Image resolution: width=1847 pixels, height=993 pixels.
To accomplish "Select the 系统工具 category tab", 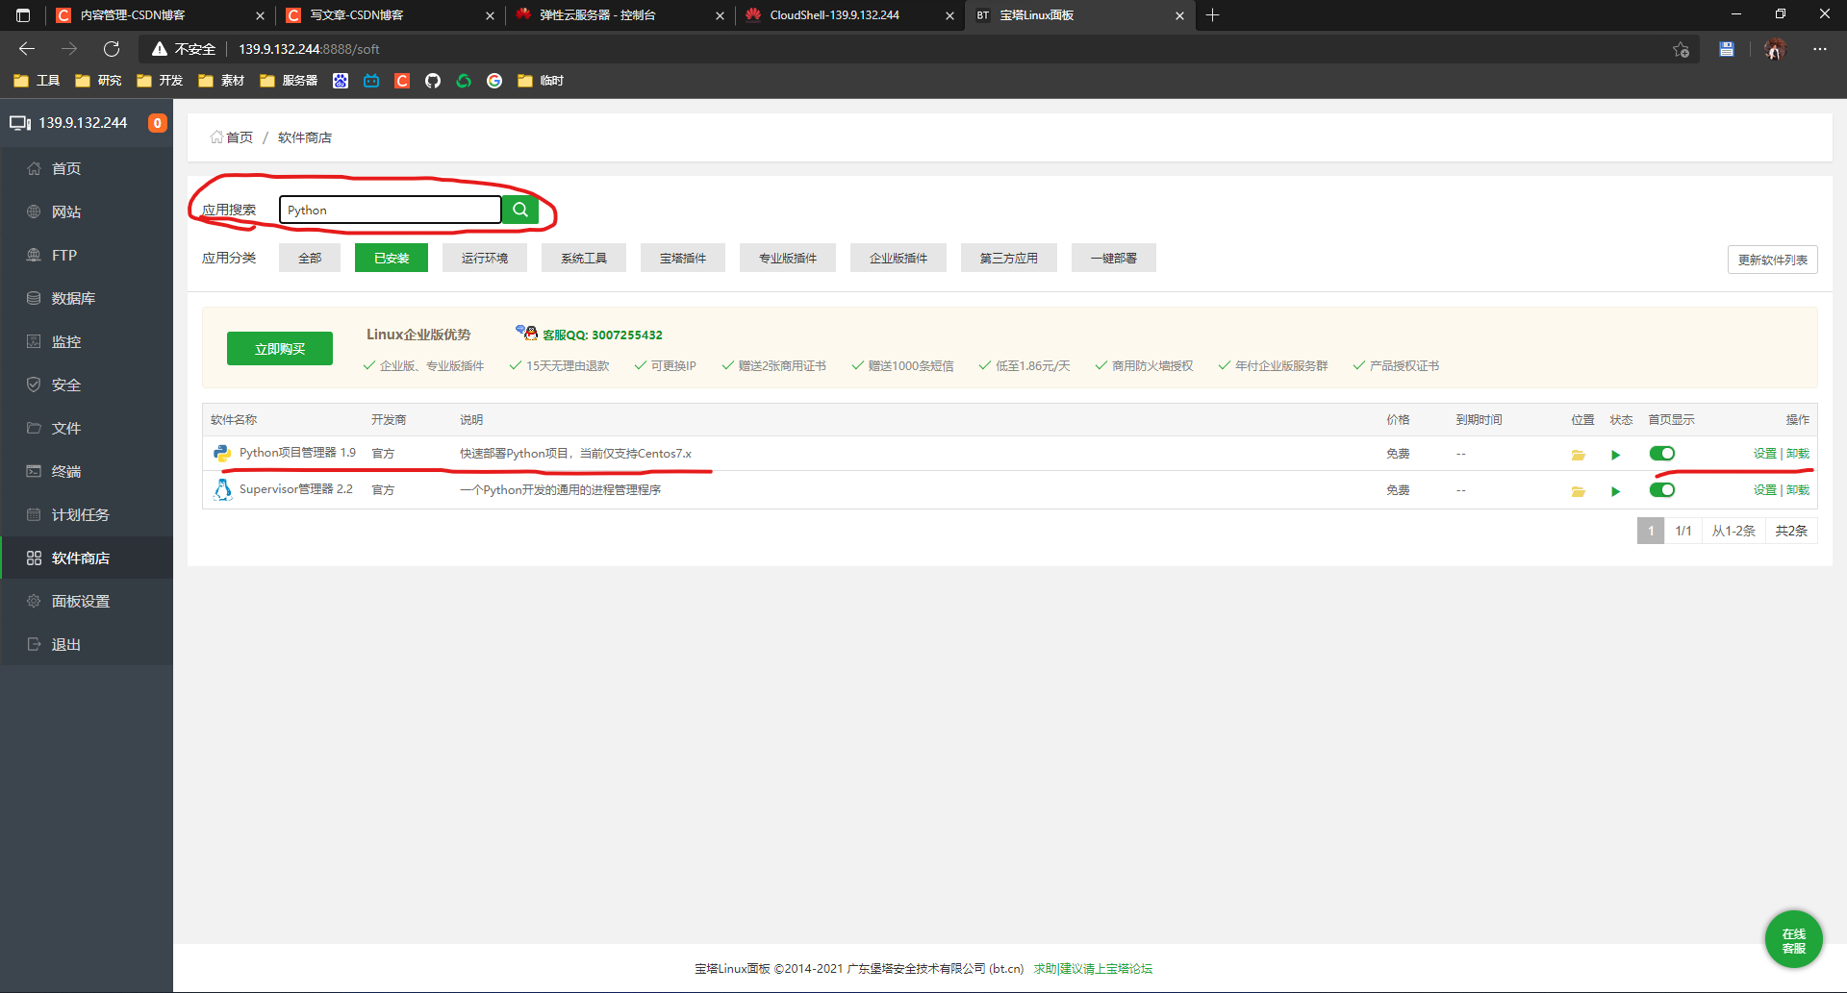I will 584,258.
